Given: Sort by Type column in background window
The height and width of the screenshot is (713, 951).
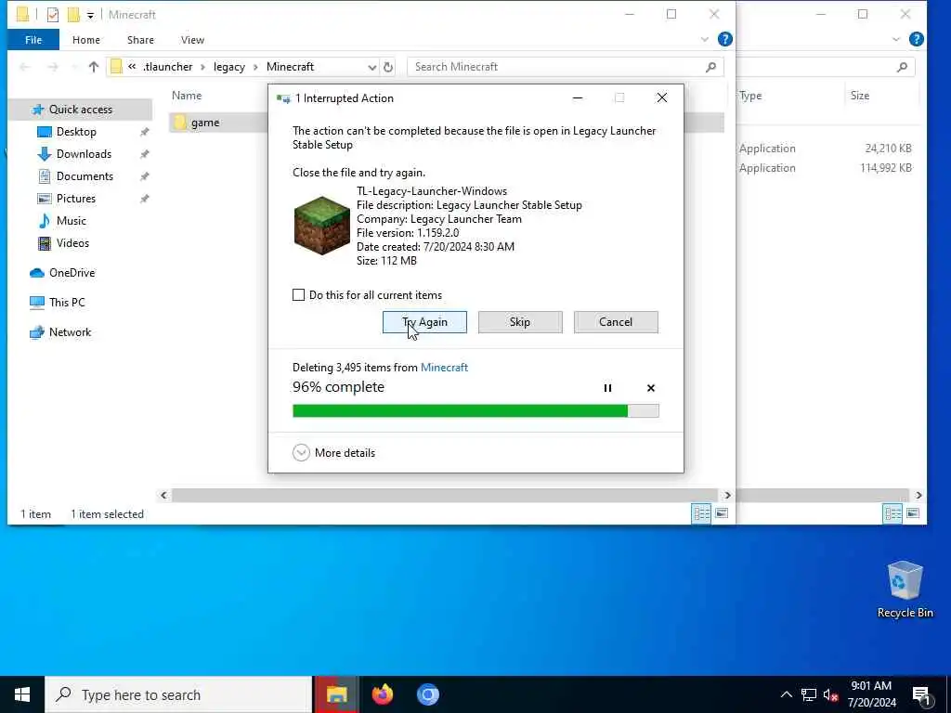Looking at the screenshot, I should (x=750, y=96).
